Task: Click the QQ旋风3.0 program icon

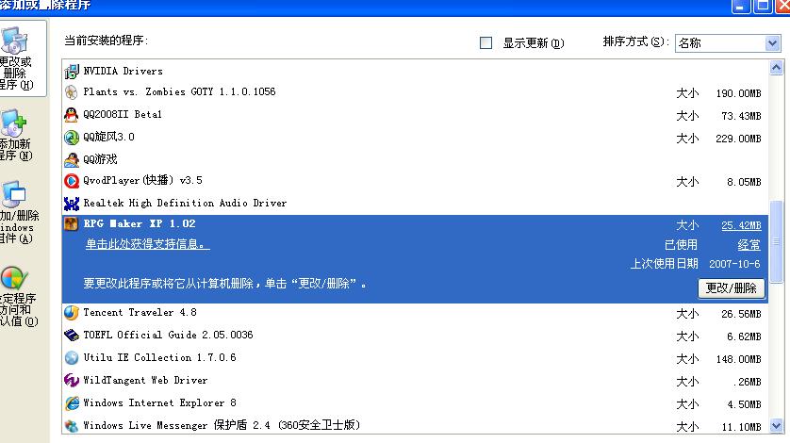Action: (x=72, y=137)
